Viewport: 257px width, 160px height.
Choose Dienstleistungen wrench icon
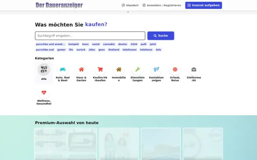pos(137,70)
